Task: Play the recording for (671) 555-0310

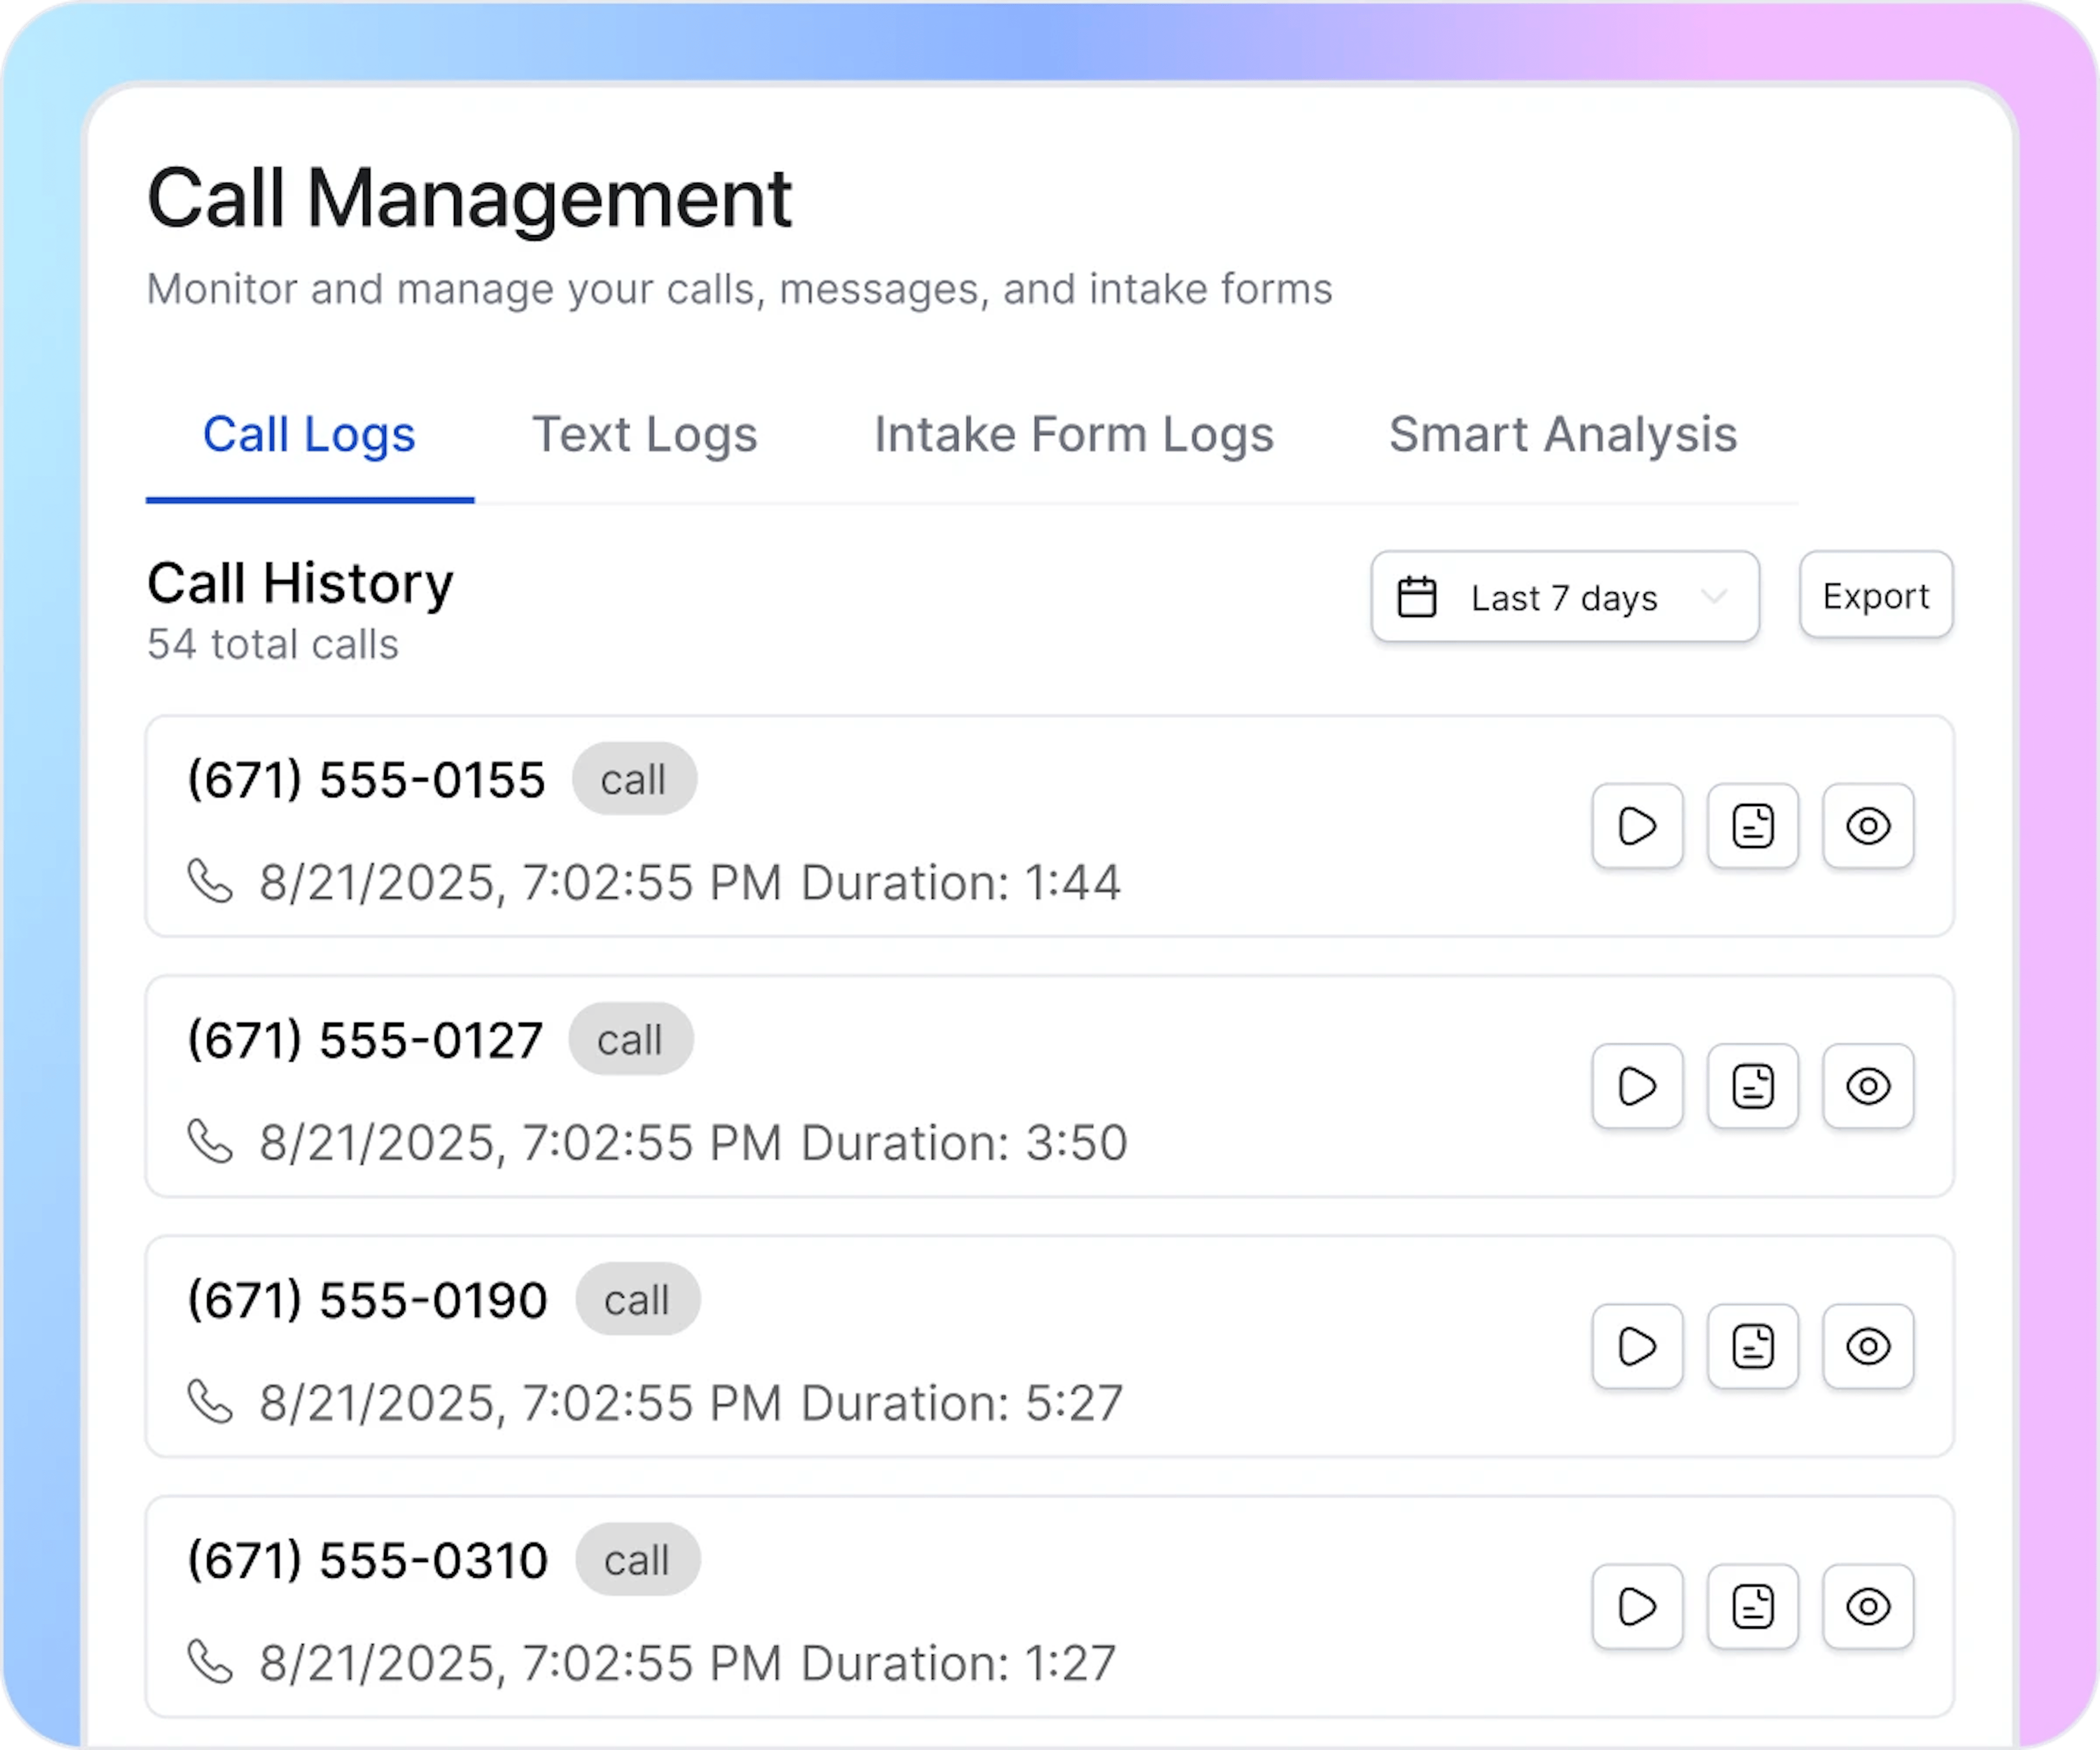Action: [1637, 1607]
